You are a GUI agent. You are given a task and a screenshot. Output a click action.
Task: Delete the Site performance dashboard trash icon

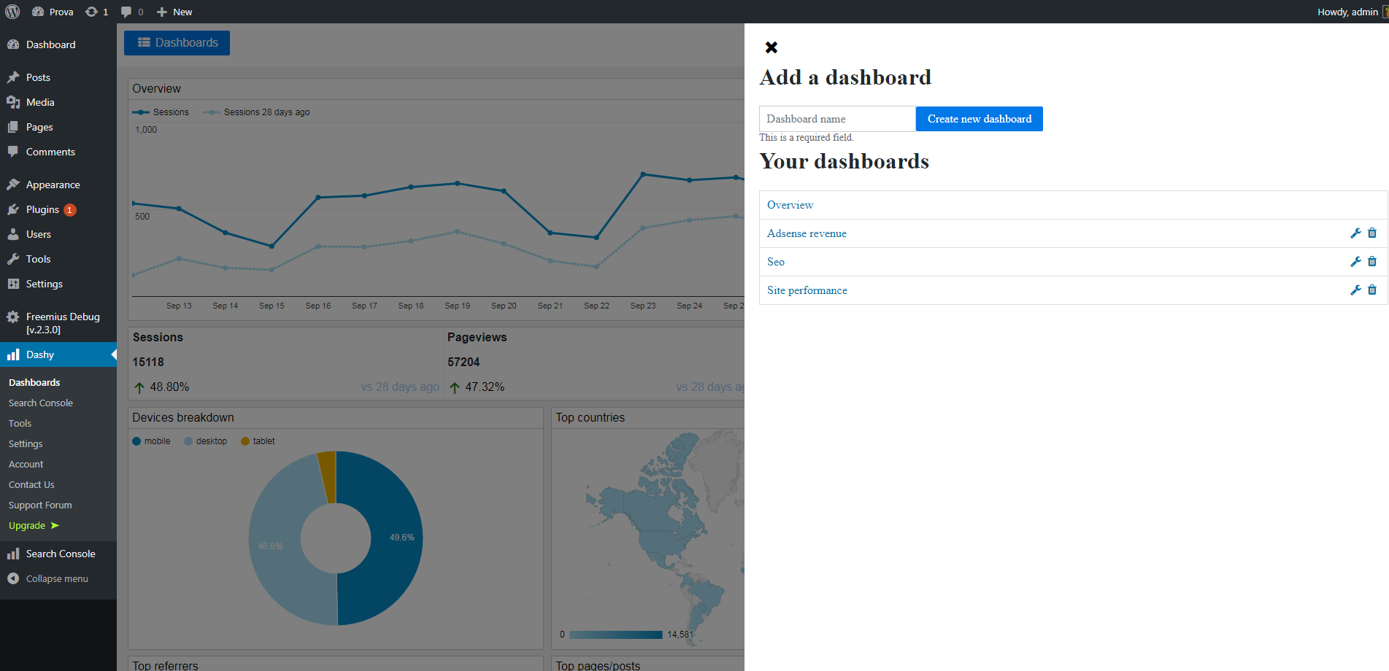(x=1372, y=290)
